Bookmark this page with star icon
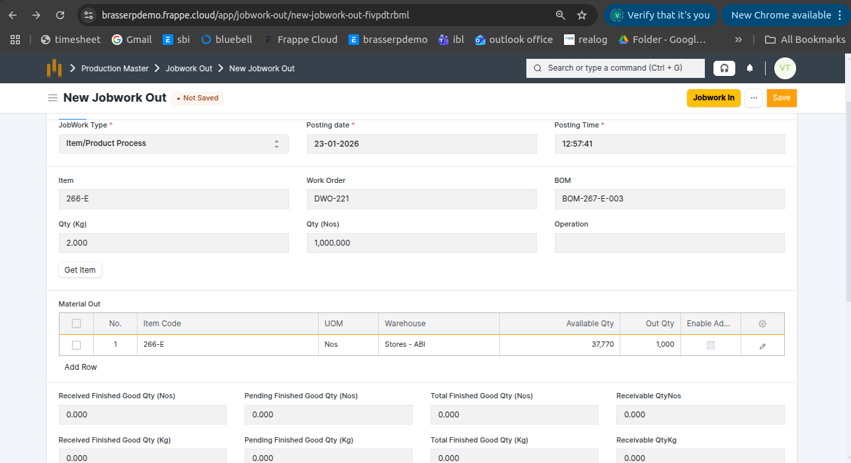The height and width of the screenshot is (463, 851). 582,15
